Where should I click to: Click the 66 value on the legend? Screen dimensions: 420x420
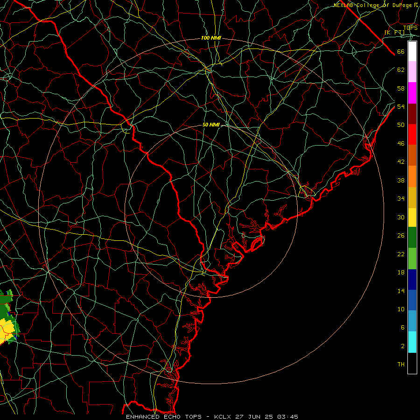tap(401, 52)
